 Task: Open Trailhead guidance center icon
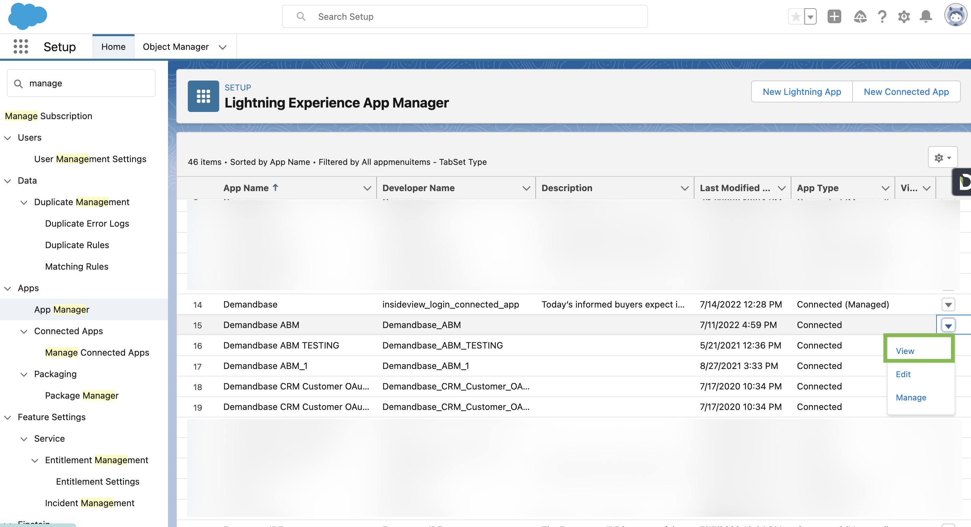click(x=860, y=17)
